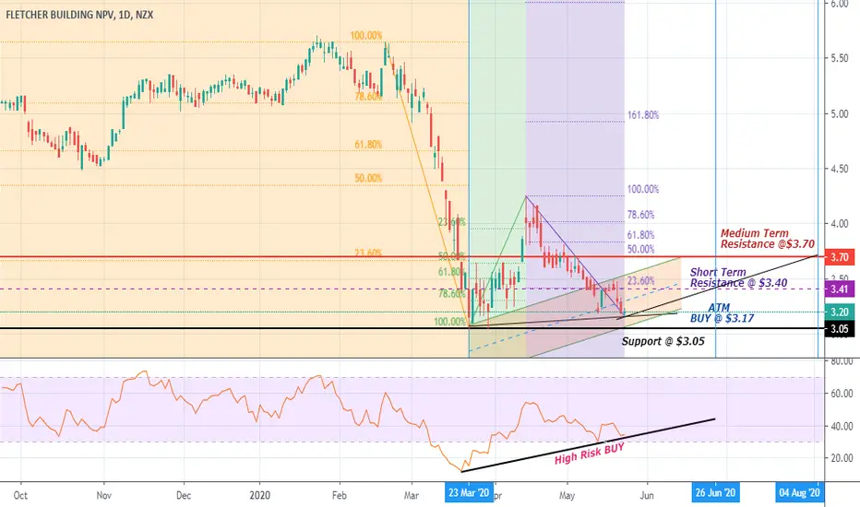The image size is (860, 507).
Task: Select the green 3.20 price tag
Action: click(x=839, y=312)
